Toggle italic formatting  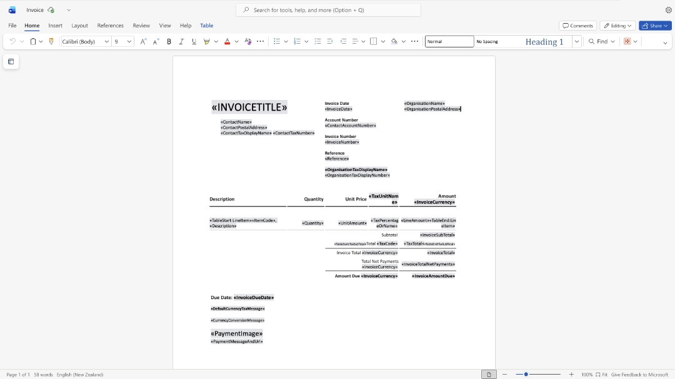181,41
